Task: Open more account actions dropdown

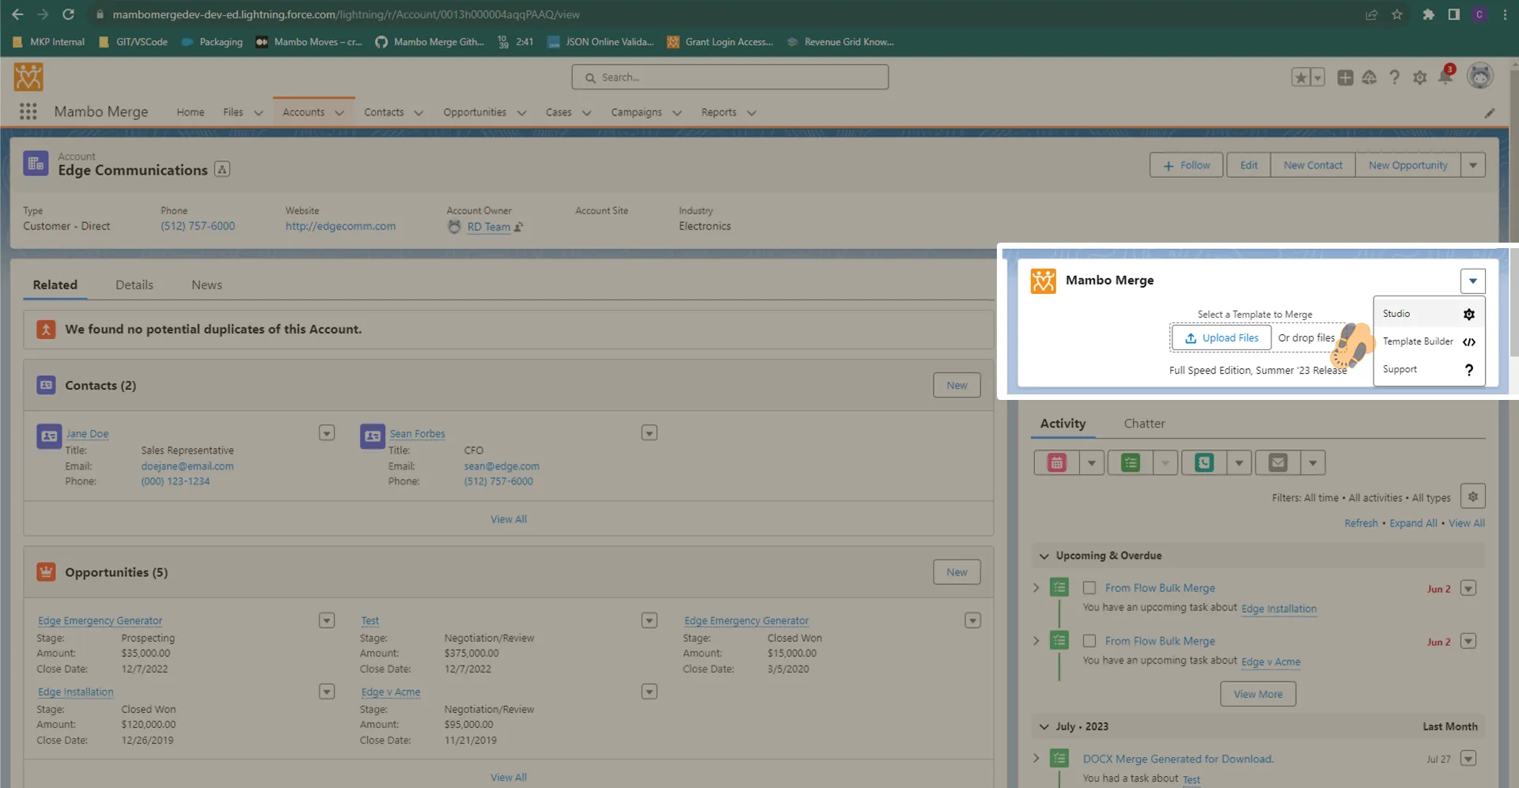Action: (x=1472, y=165)
